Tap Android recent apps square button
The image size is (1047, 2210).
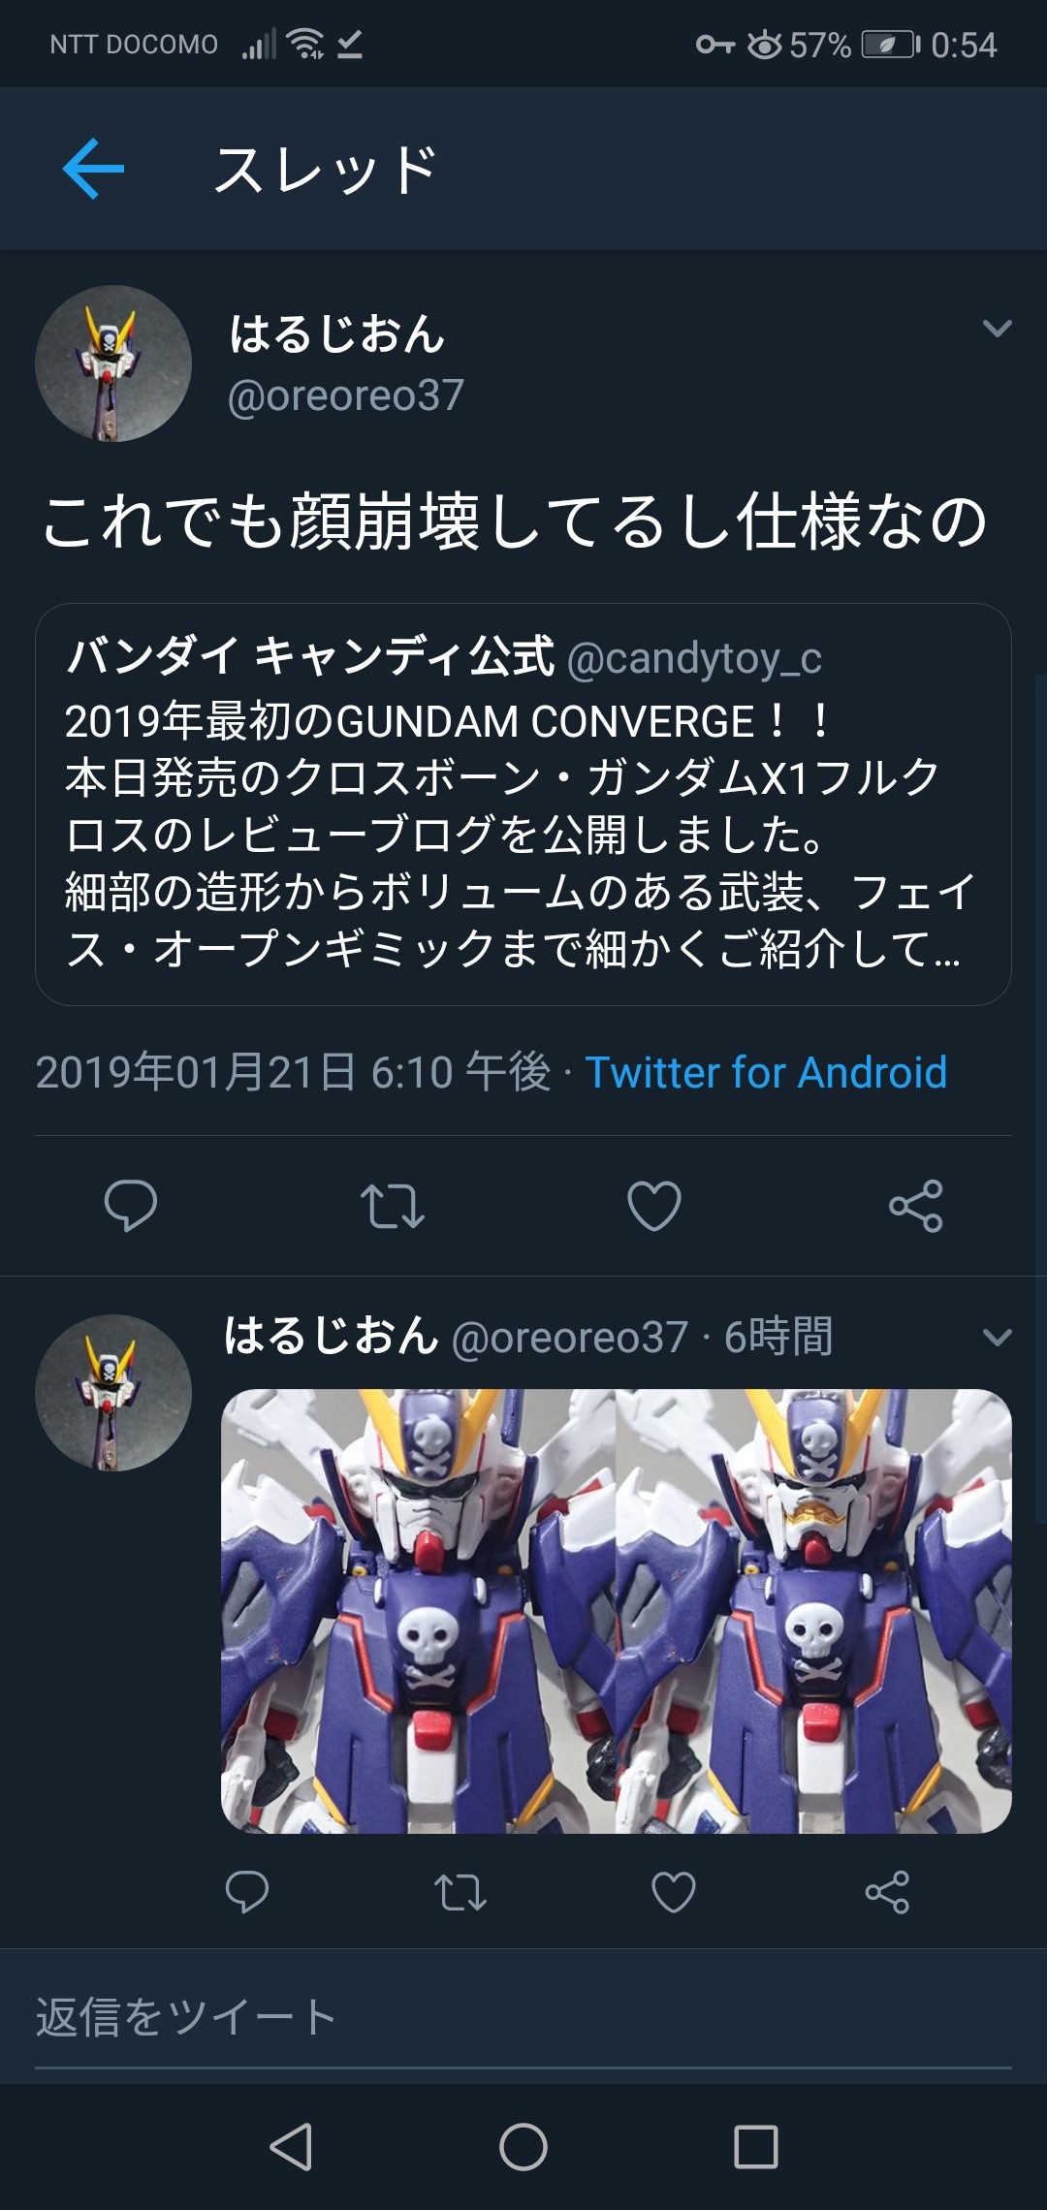[x=756, y=2147]
